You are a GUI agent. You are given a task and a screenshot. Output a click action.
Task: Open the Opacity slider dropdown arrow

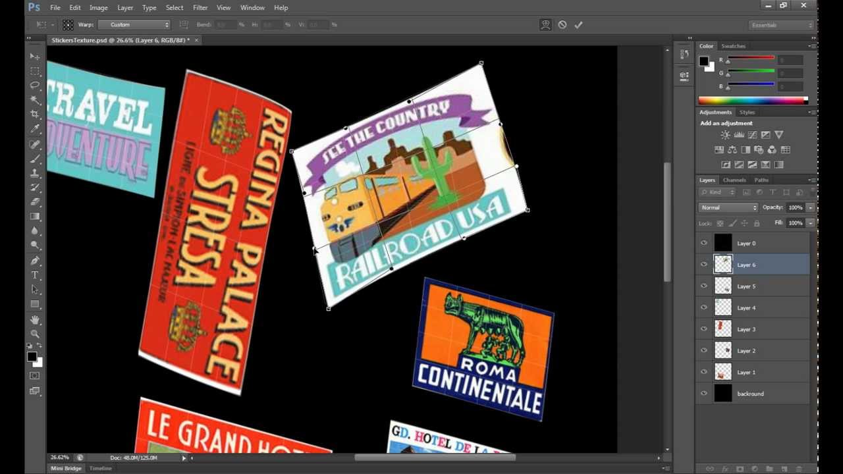pyautogui.click(x=811, y=207)
